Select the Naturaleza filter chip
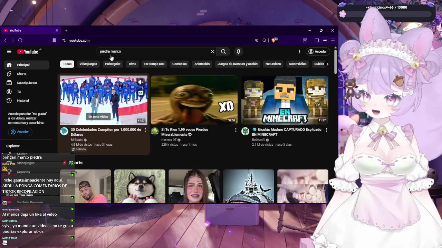This screenshot has width=442, height=248. (273, 64)
